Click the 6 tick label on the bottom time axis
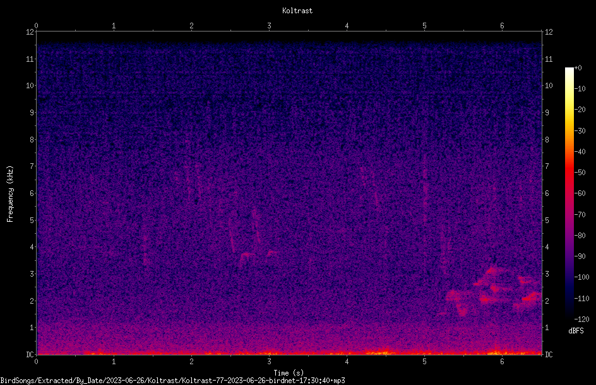Screen dimensions: 596x385 [x=502, y=362]
